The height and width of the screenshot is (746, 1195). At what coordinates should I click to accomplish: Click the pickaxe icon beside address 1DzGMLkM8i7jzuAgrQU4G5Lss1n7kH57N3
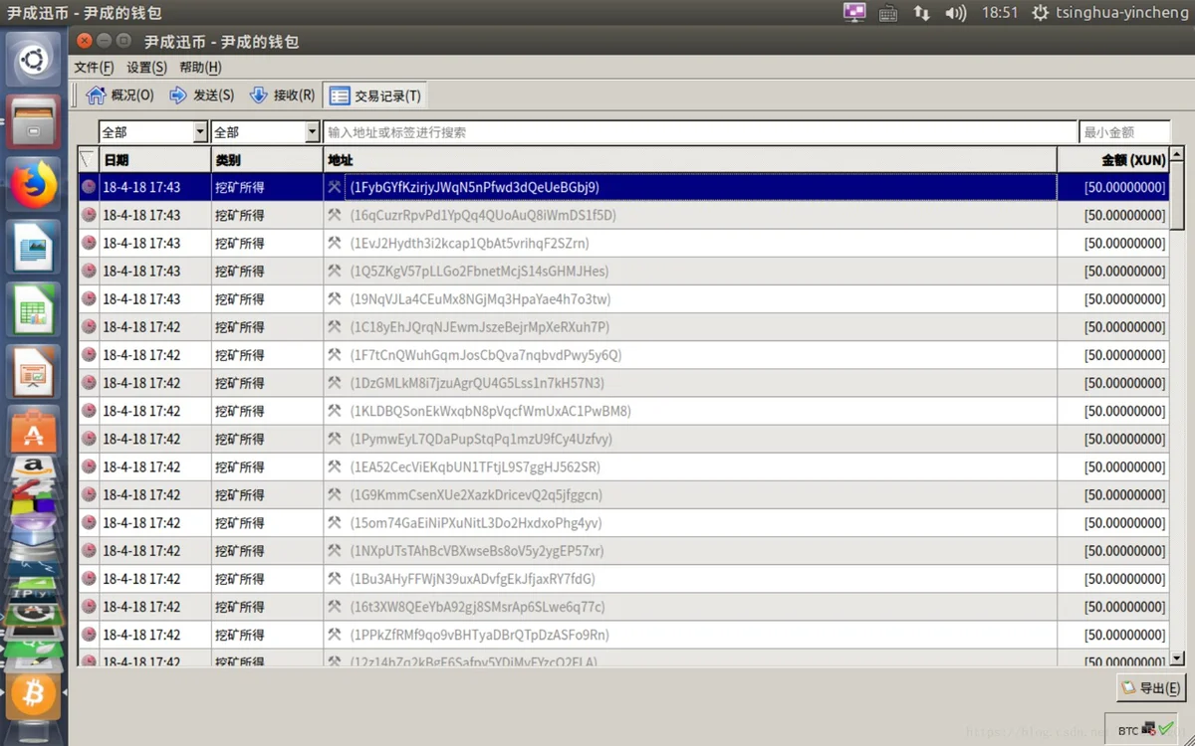335,383
